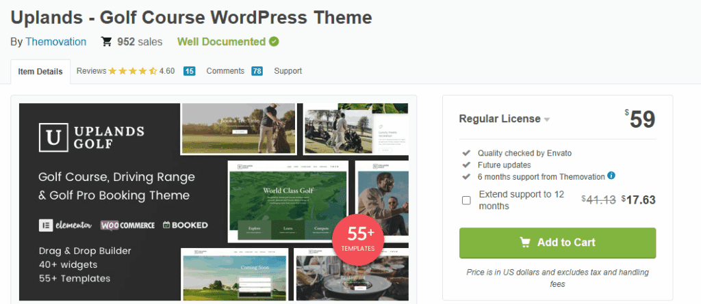
Task: Expand the Regular License dropdown
Action: point(505,119)
